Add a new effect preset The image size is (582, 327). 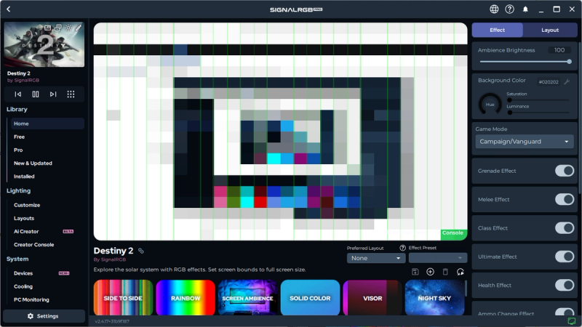pos(430,272)
